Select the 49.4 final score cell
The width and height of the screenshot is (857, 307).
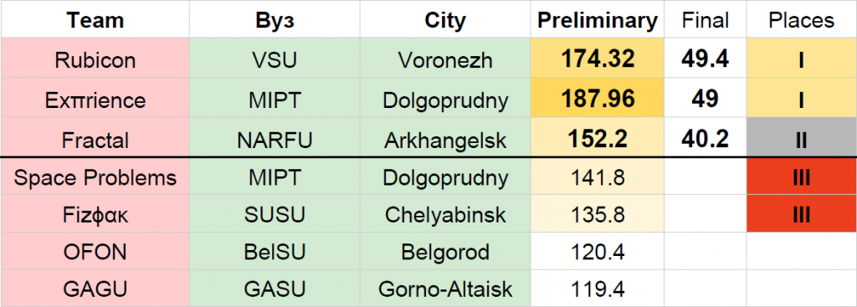point(705,58)
